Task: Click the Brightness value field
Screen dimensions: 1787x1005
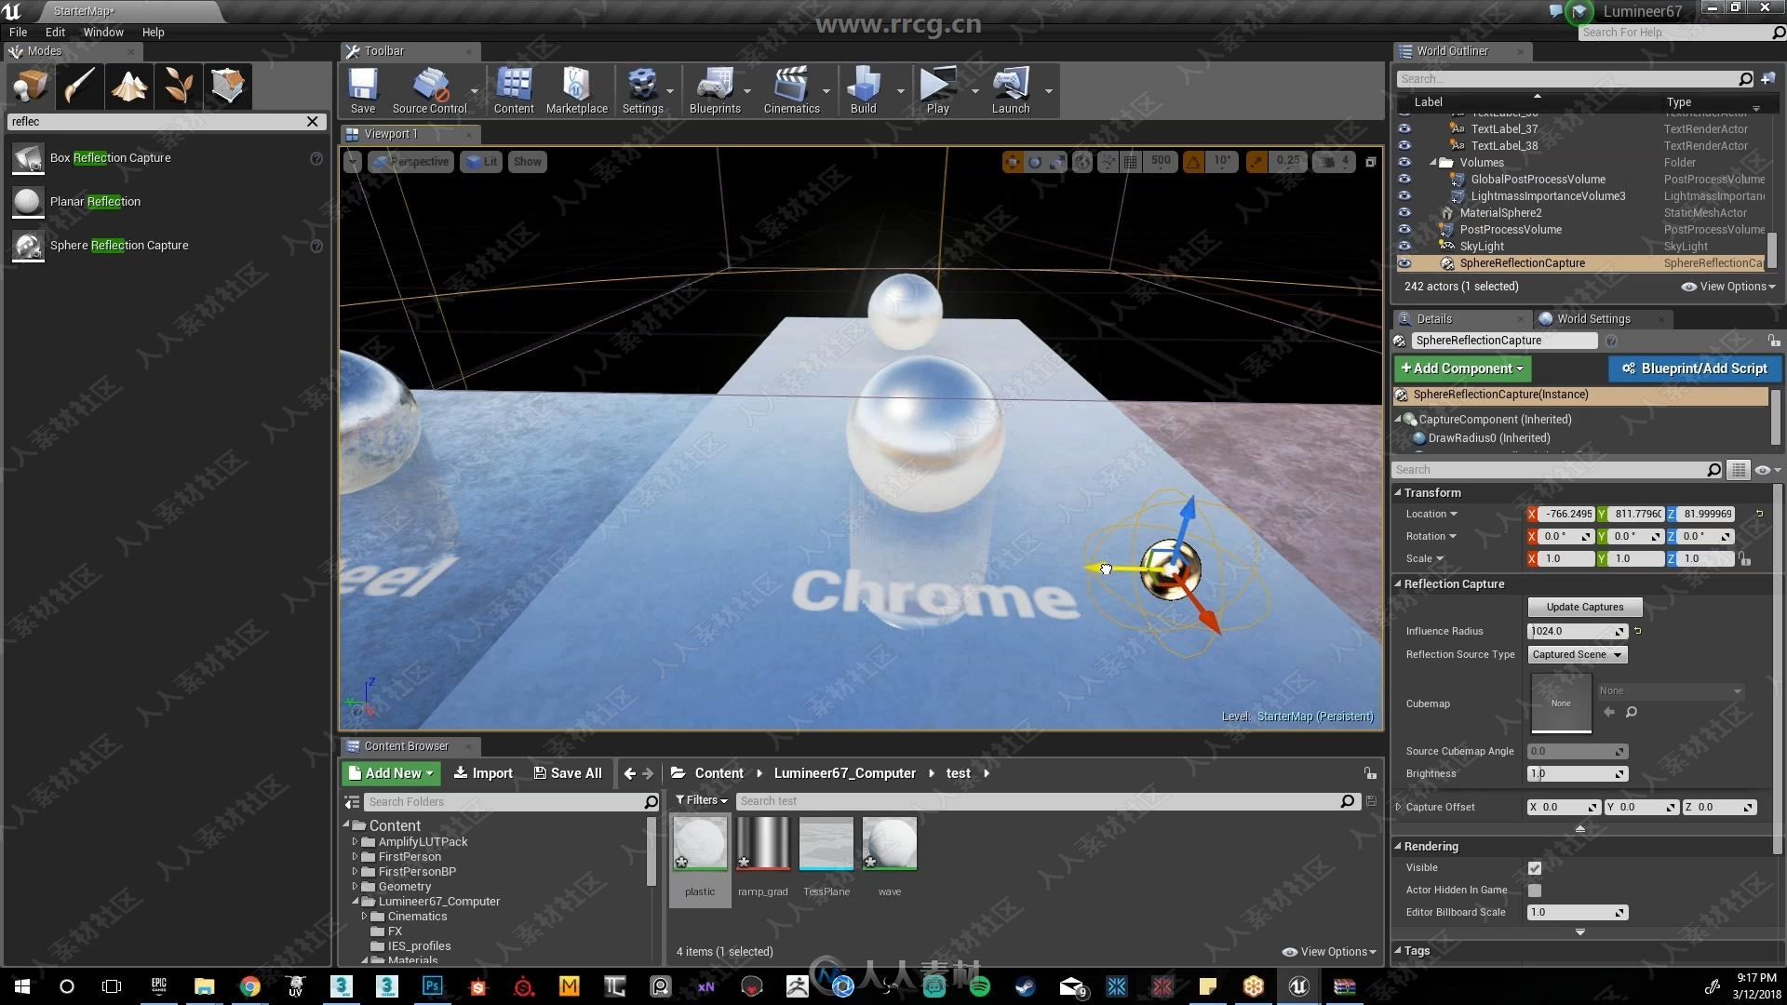Action: click(1578, 774)
